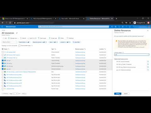151x113 pixels.
Task: Open the Function App resource name link
Action: coord(10,89)
